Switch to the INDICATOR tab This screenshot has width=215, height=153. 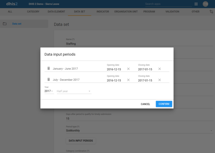tap(103, 12)
